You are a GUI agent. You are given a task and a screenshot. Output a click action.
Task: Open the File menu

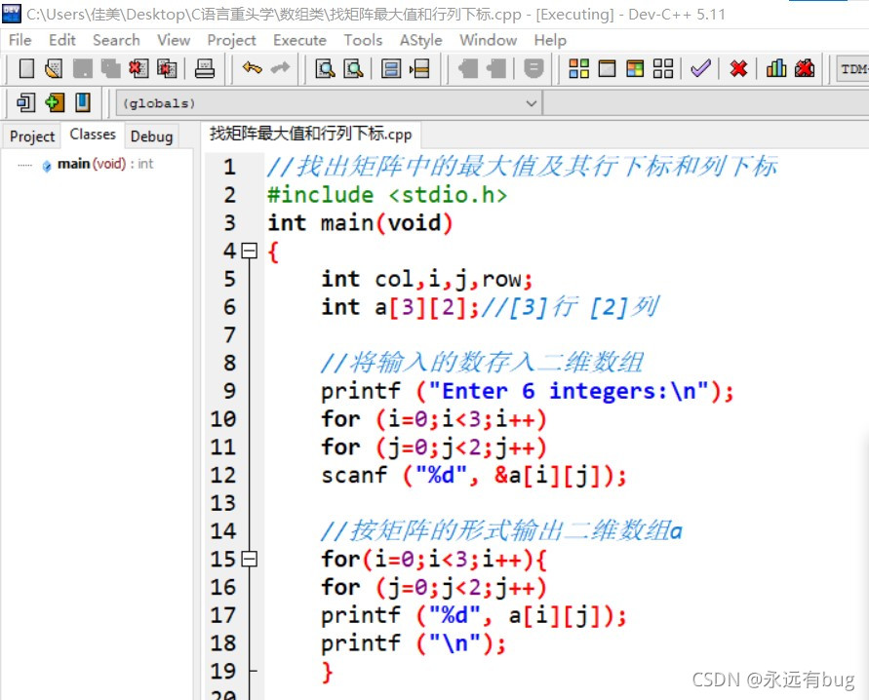click(20, 40)
